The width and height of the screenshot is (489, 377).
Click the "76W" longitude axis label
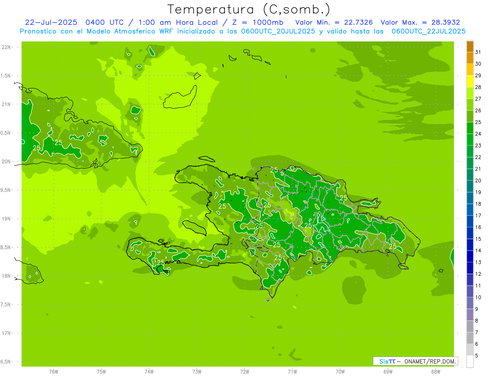click(53, 372)
